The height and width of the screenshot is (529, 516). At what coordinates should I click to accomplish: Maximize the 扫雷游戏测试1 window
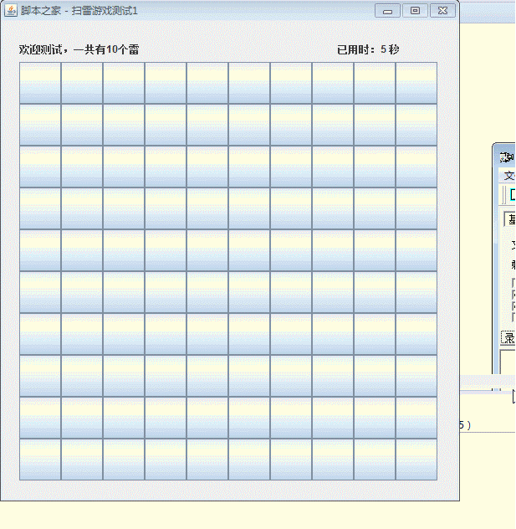(416, 11)
